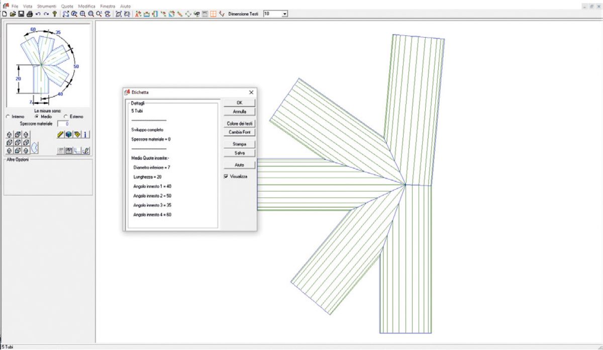603x350 pixels.
Task: Click the Colore dei testi button
Action: point(240,123)
